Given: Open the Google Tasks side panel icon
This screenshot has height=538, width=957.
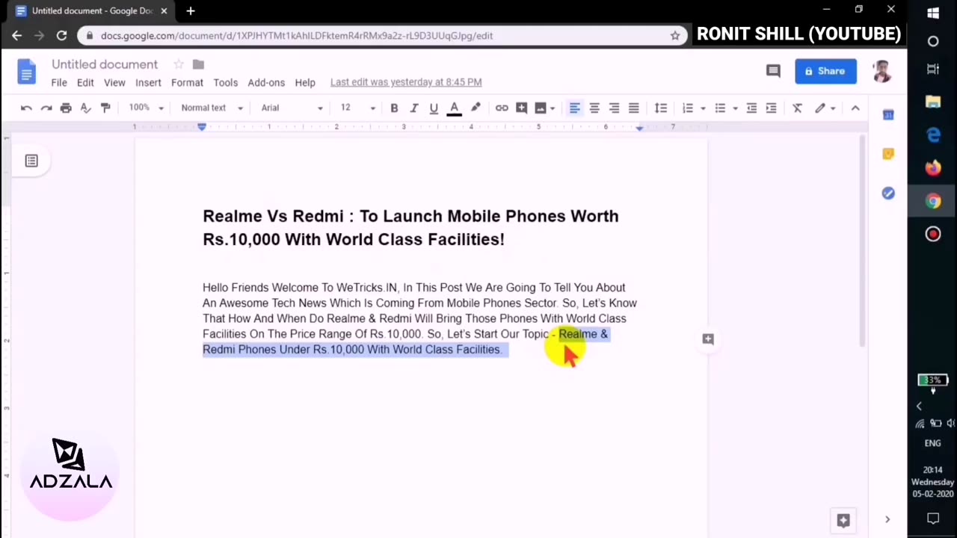Looking at the screenshot, I should 888,194.
